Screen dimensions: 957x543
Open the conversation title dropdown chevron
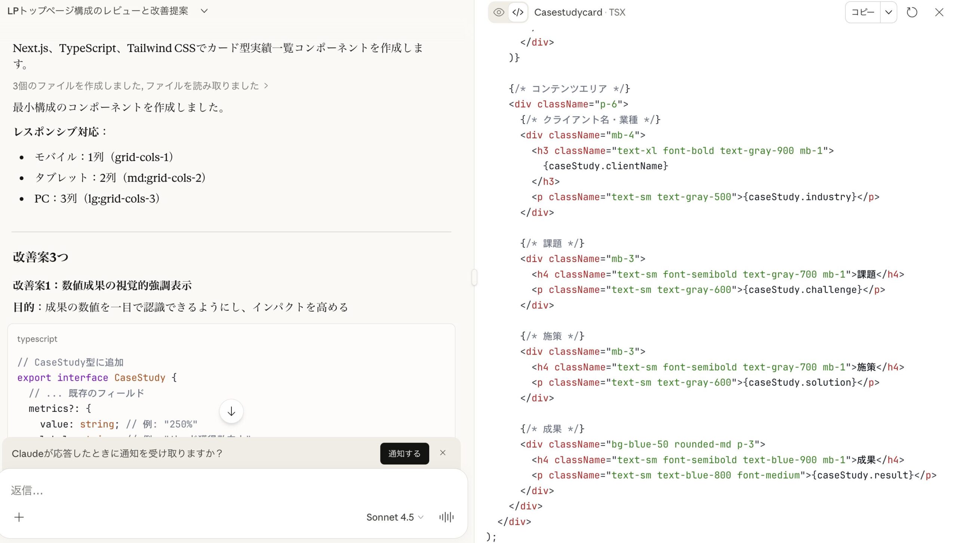coord(204,11)
